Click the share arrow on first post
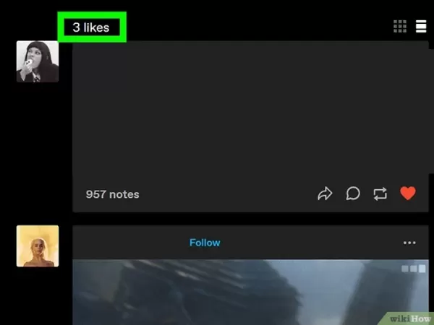 click(325, 194)
